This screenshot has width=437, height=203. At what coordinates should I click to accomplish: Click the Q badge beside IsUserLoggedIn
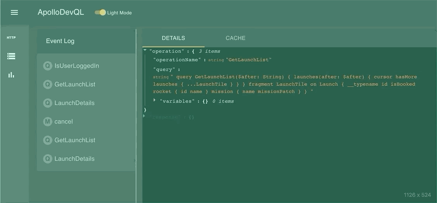click(x=48, y=65)
